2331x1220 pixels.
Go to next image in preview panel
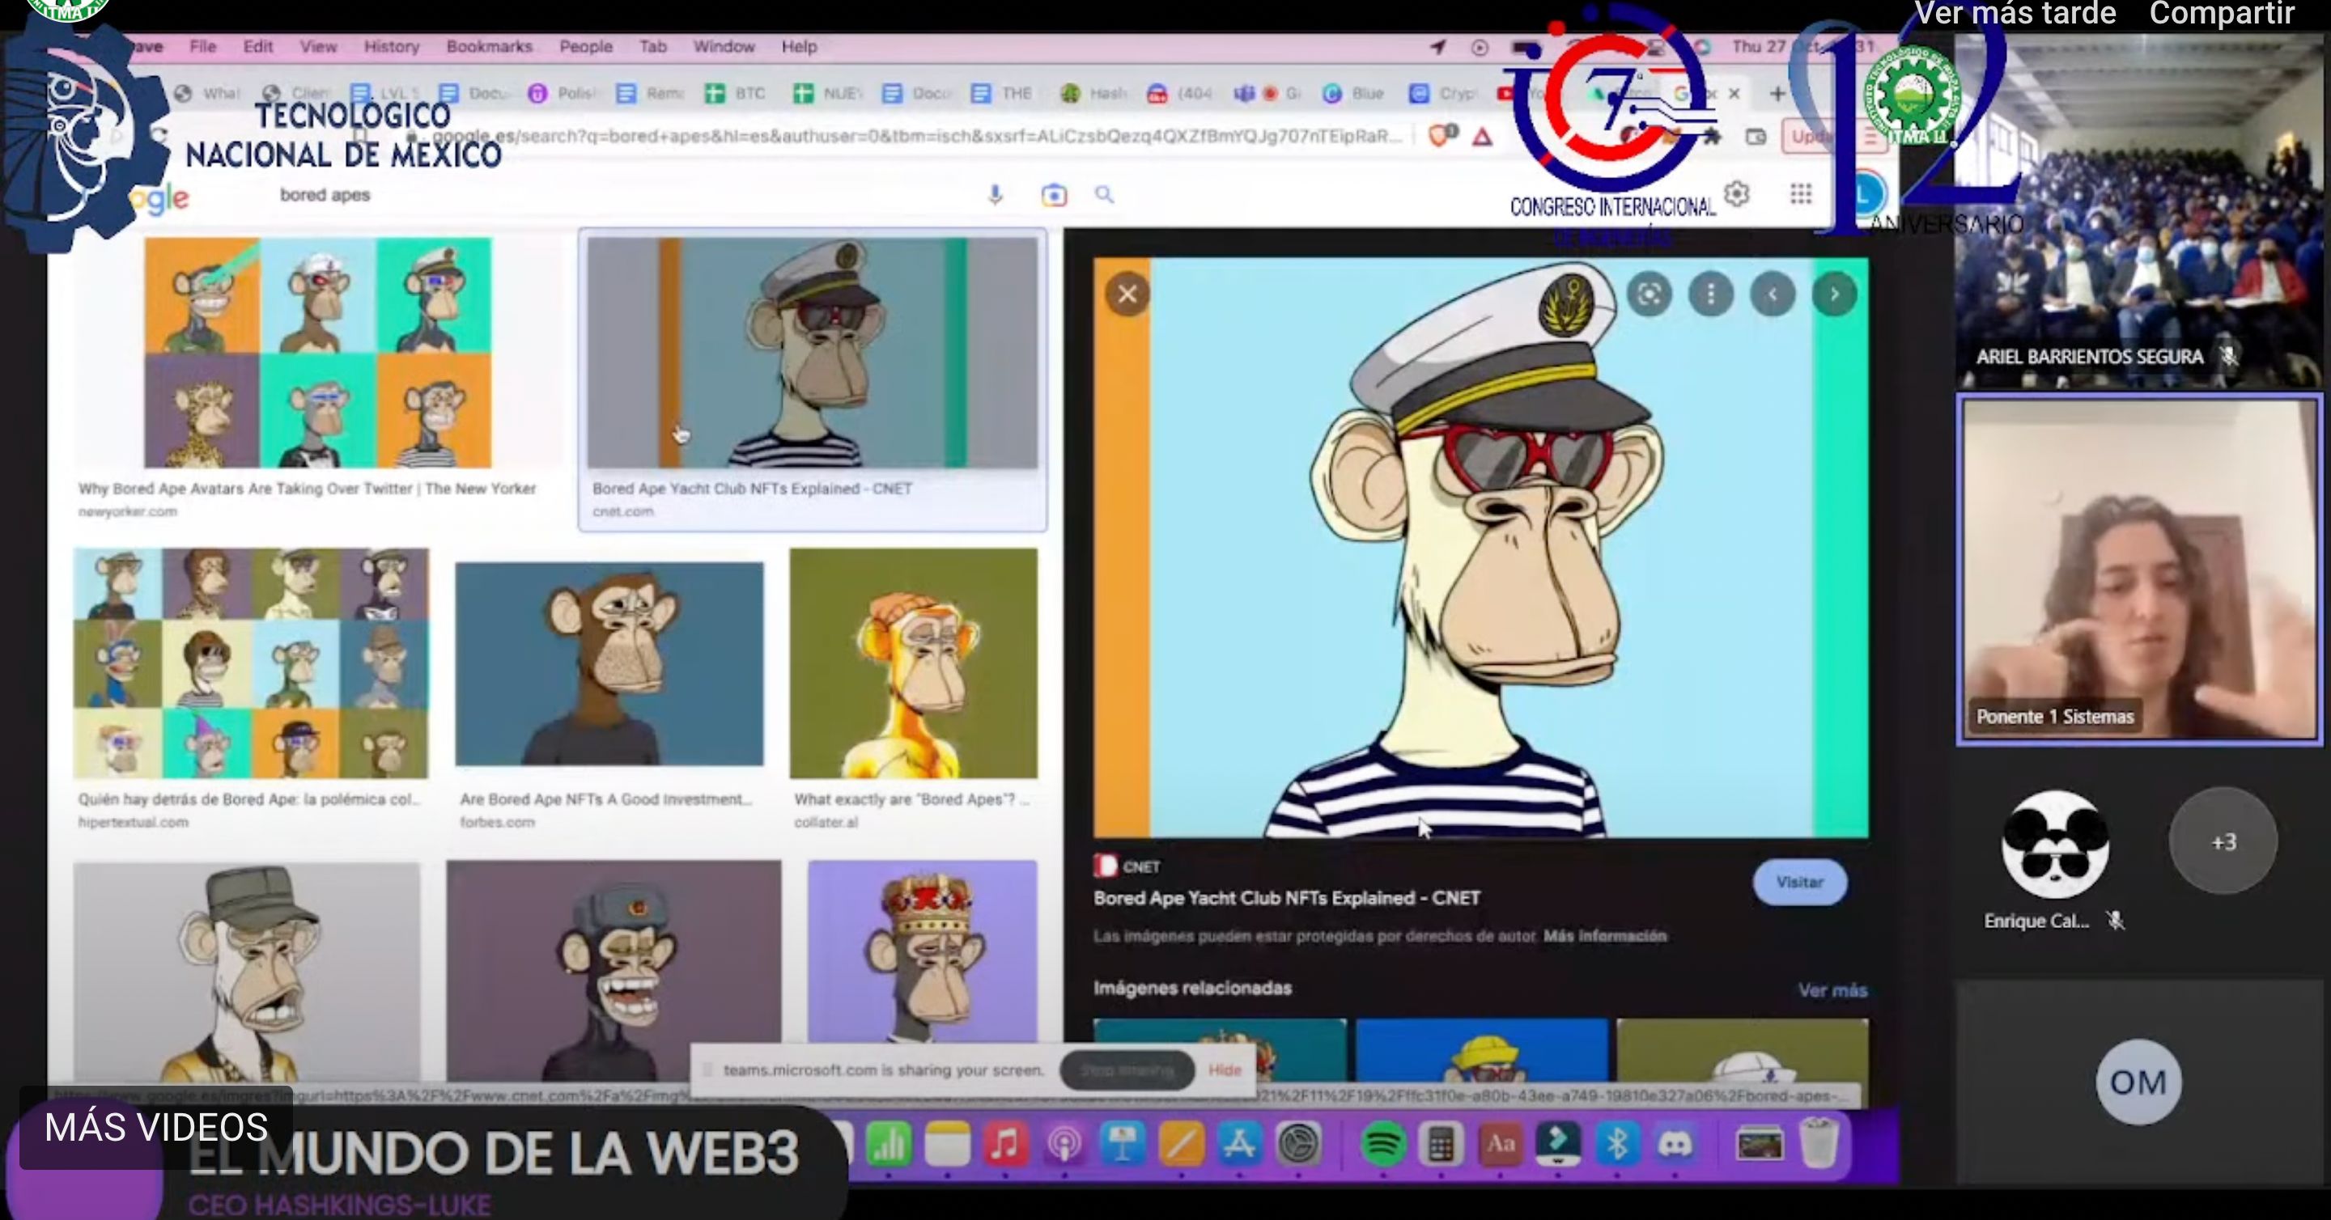click(1834, 294)
